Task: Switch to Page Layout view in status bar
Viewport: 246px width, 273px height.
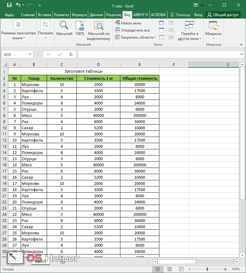Action: tap(170, 269)
